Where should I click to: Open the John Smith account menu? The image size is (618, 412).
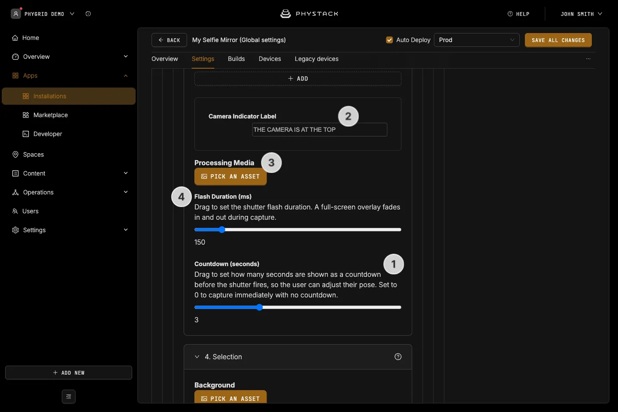(x=582, y=14)
